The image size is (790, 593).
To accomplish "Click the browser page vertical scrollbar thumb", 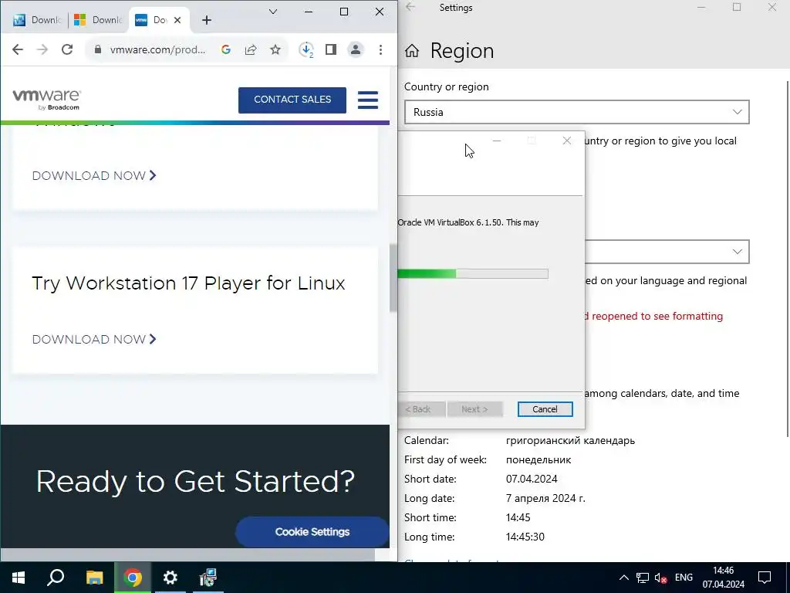I will tap(393, 278).
